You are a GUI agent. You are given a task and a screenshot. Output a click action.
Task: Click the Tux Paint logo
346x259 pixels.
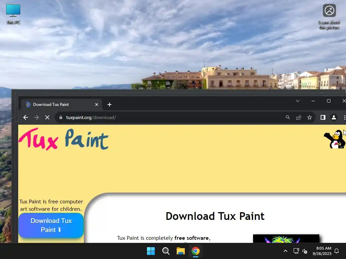64,139
